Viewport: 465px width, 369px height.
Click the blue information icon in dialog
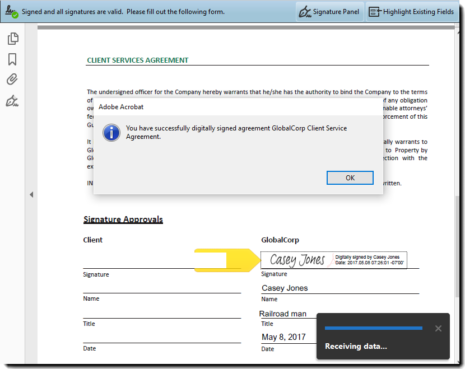tap(112, 133)
